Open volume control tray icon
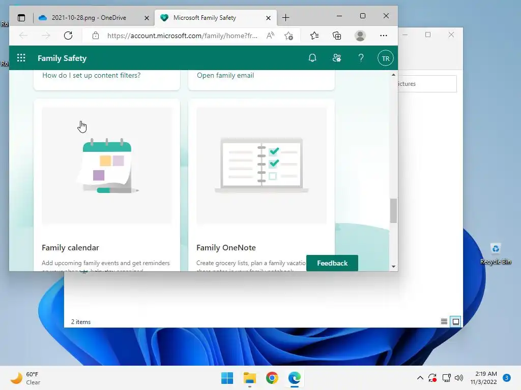This screenshot has height=390, width=521. click(459, 378)
